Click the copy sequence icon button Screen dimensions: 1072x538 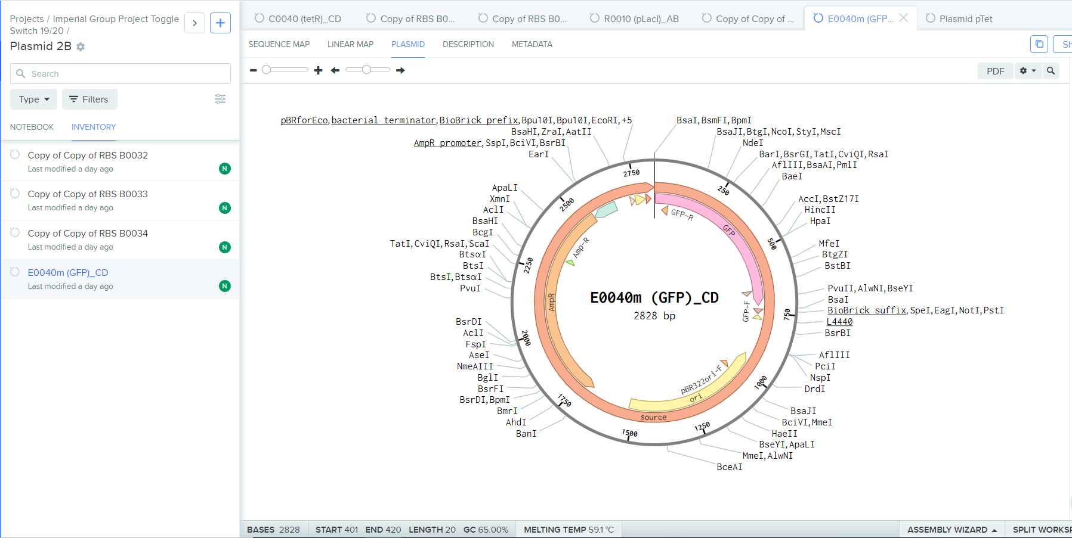(1039, 44)
